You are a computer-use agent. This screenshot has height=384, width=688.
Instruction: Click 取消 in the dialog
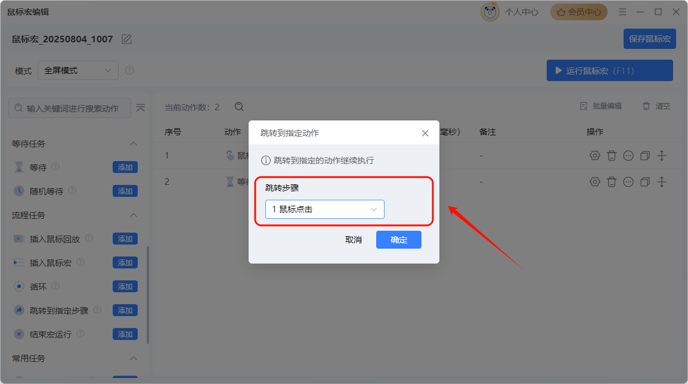pyautogui.click(x=353, y=240)
